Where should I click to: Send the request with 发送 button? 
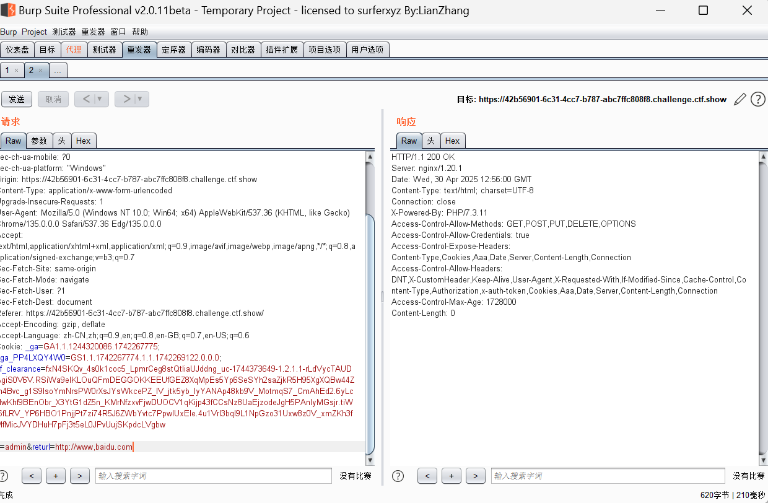17,99
